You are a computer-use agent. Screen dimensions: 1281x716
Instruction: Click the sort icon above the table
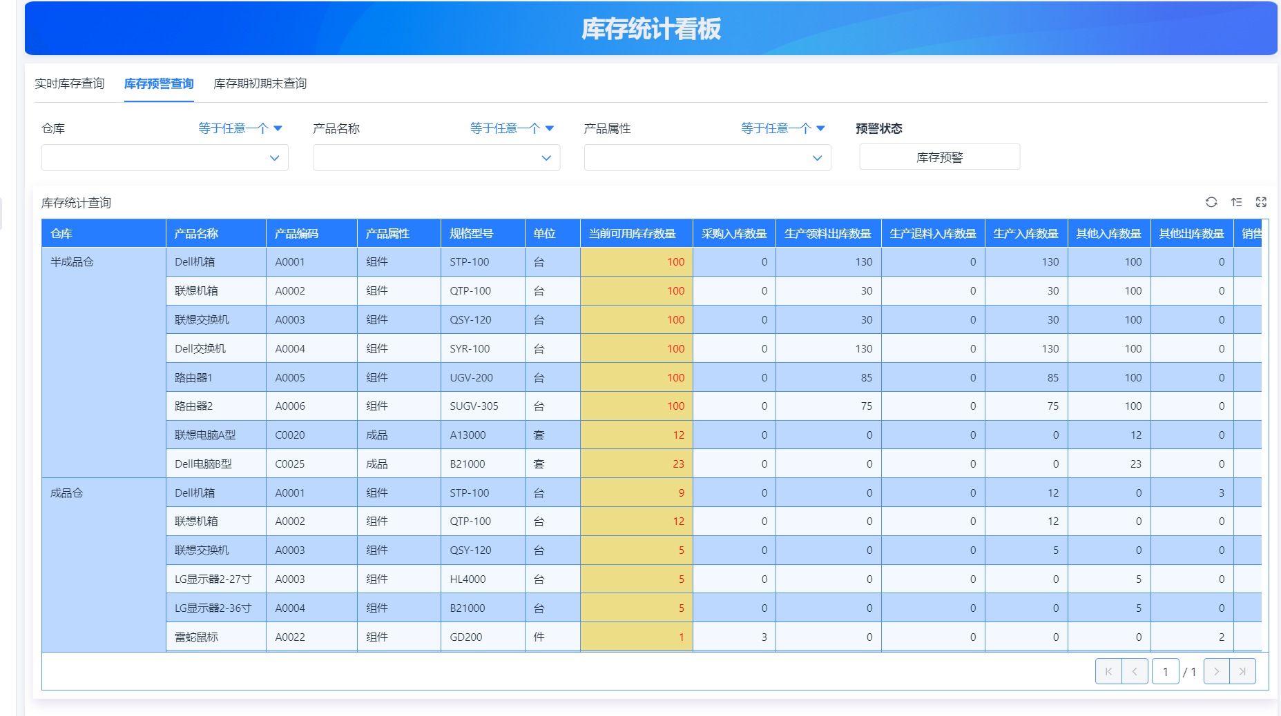[x=1236, y=202]
